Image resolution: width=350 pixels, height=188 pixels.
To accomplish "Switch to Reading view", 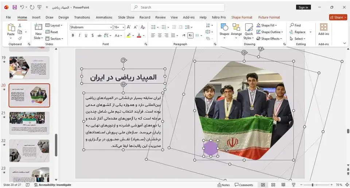I will pyautogui.click(x=283, y=185).
